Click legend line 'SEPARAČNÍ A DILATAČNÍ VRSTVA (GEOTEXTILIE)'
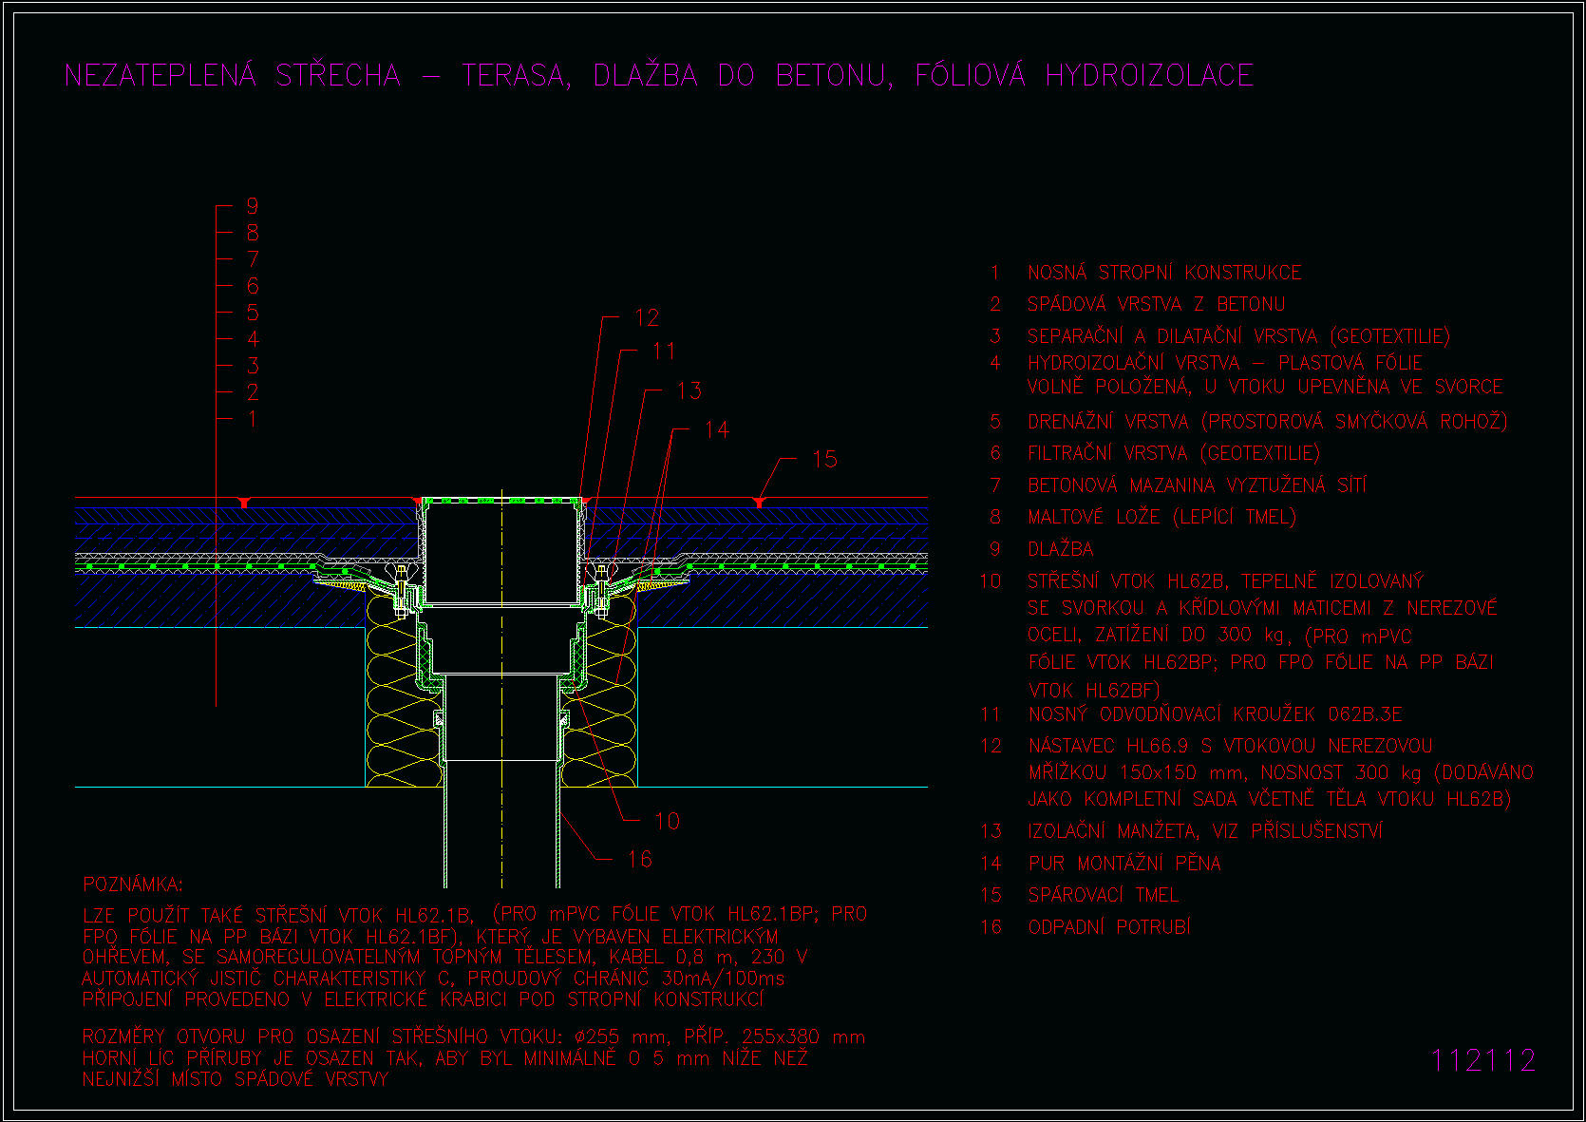Screen dimensions: 1586x1122 point(1238,336)
